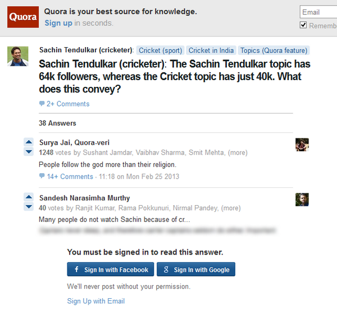Open the Cricket in India topic tag

tap(211, 50)
